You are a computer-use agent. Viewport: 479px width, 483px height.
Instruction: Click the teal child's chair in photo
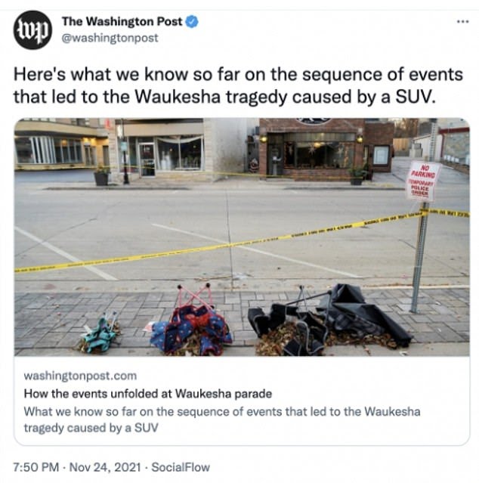99,333
